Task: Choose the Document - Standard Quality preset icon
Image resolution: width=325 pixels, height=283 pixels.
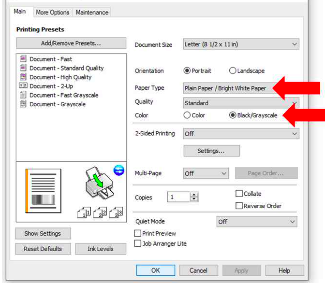Action: click(23, 68)
